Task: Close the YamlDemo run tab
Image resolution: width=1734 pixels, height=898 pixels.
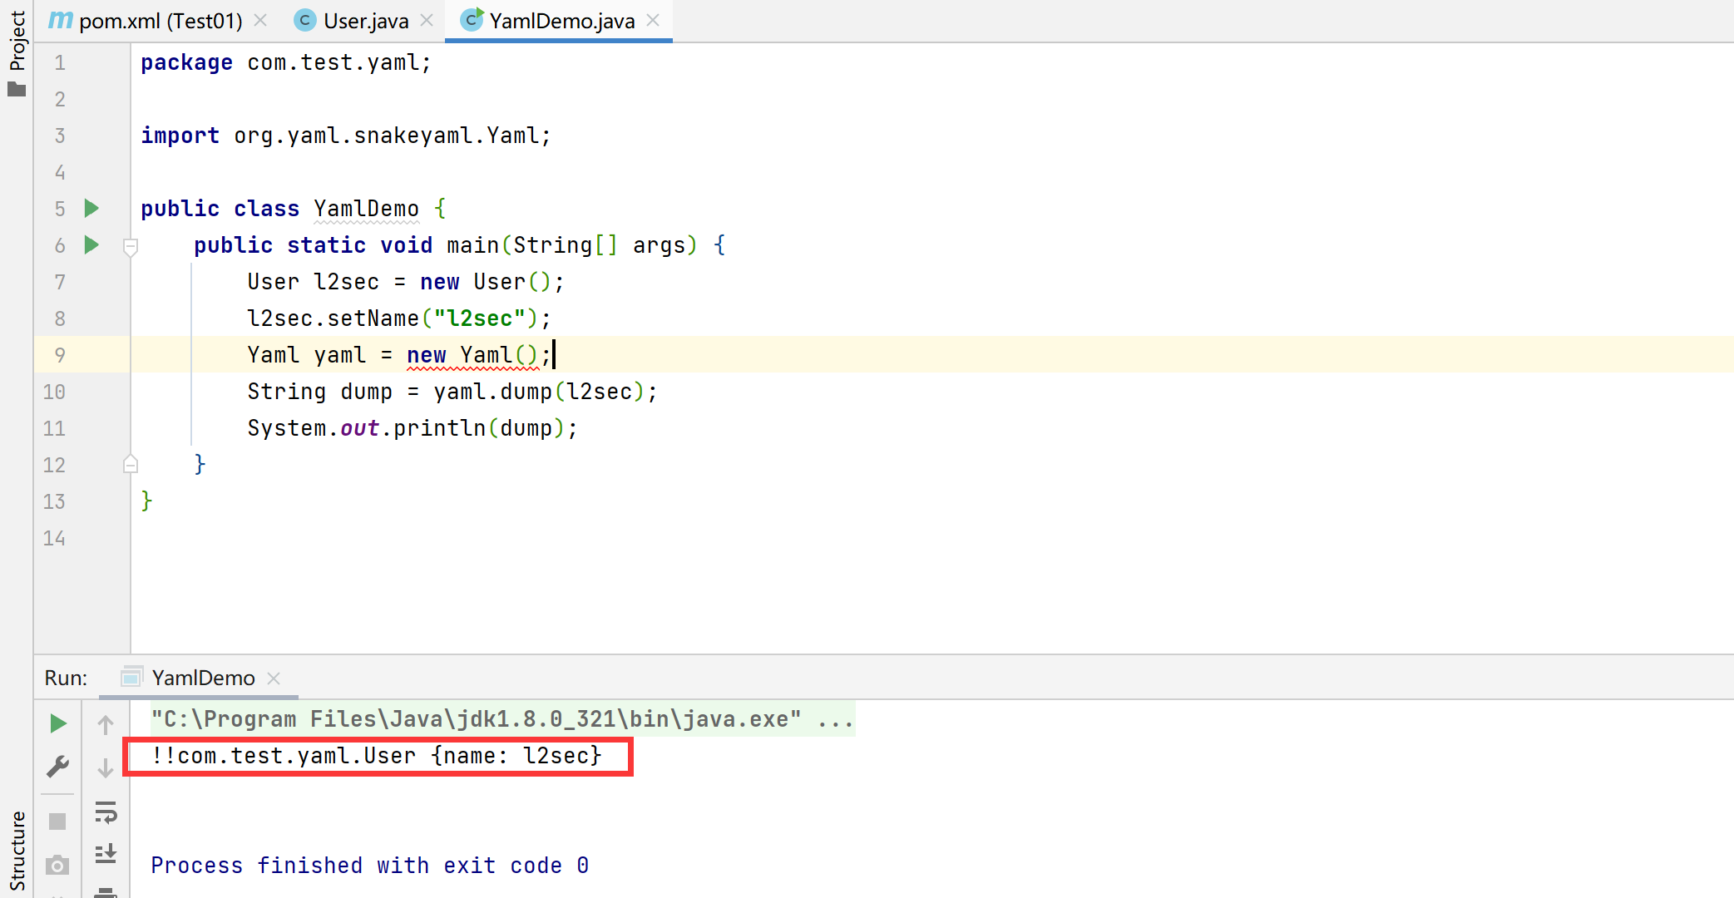Action: [274, 678]
